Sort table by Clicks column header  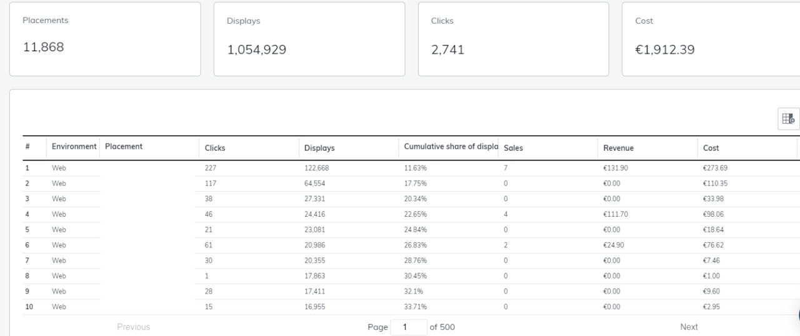[x=215, y=148]
